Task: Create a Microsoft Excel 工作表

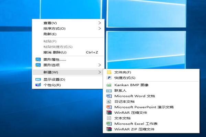Action: 151,124
